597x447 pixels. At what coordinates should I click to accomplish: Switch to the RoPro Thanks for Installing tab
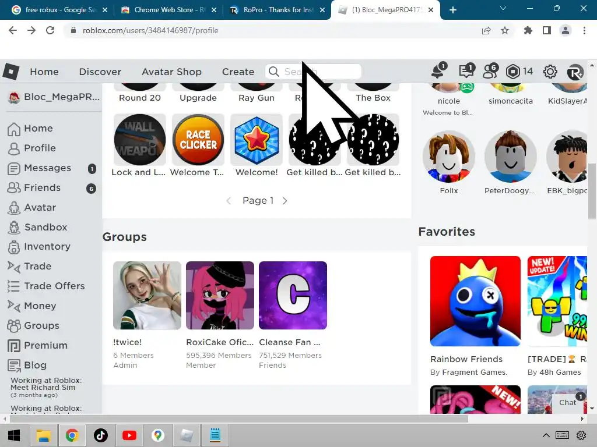(x=277, y=10)
